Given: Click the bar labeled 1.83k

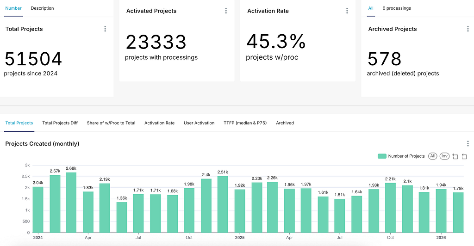Looking at the screenshot, I should coord(88,212).
